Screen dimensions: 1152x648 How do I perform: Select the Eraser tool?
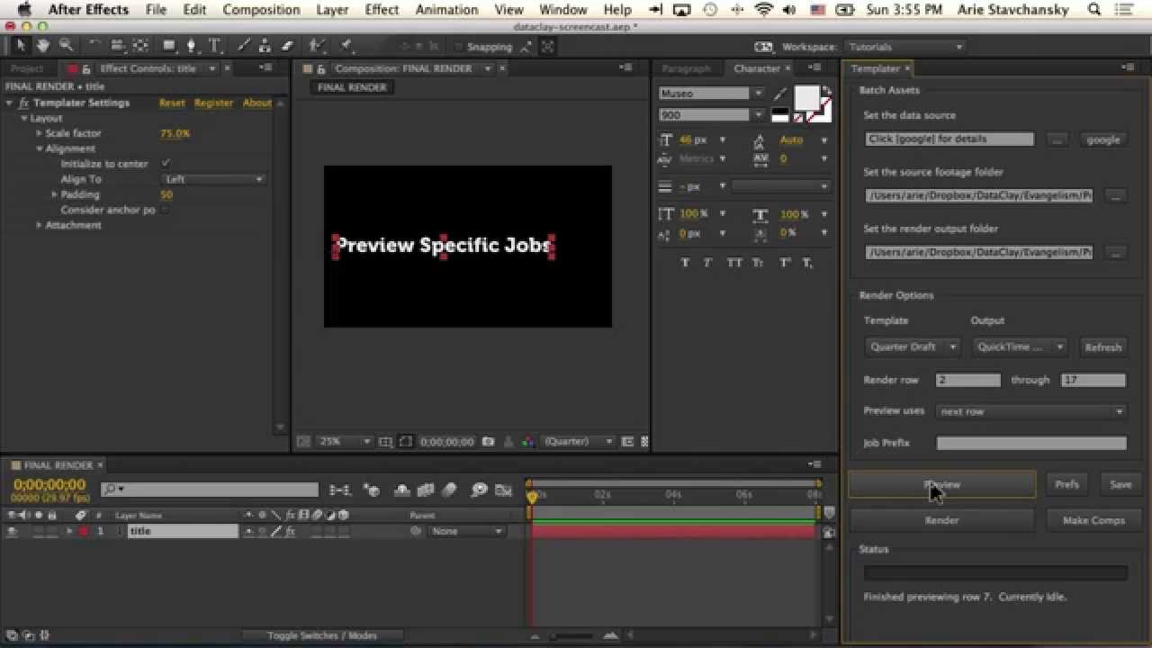tap(287, 46)
